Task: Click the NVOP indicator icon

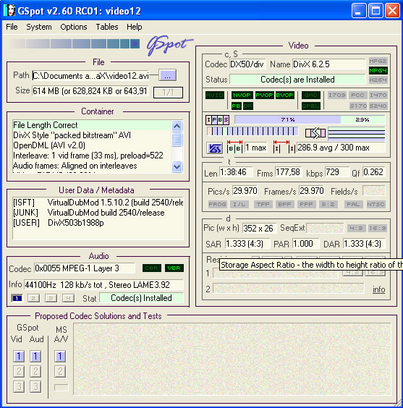Action: click(x=242, y=95)
